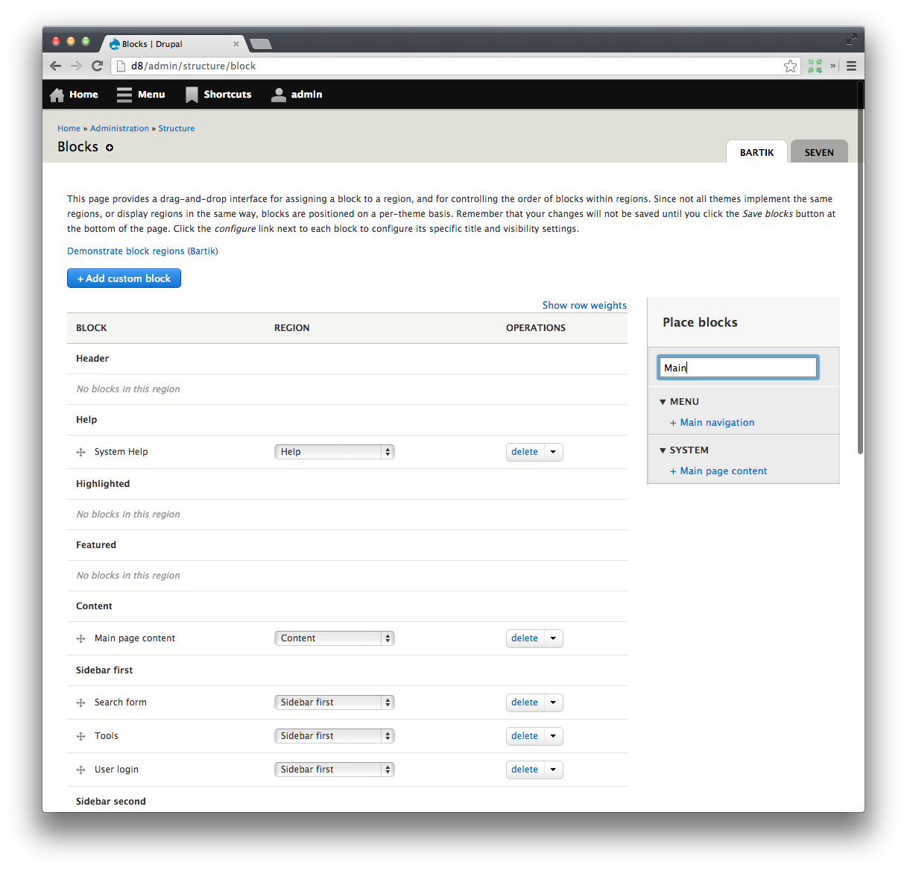The image size is (907, 871).
Task: Grab drag handle for System Help
Action: coord(80,452)
